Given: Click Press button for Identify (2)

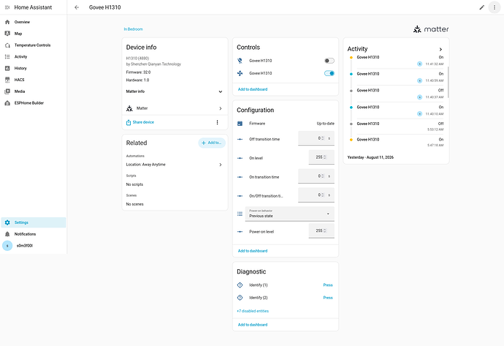Looking at the screenshot, I should (x=328, y=298).
